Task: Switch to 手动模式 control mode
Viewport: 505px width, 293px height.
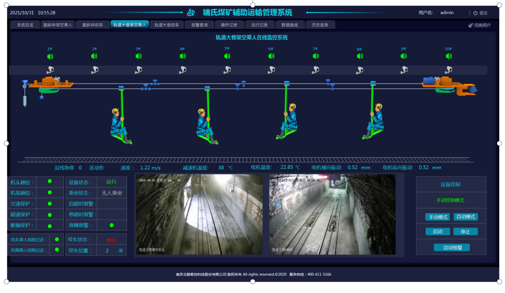Action: (437, 217)
